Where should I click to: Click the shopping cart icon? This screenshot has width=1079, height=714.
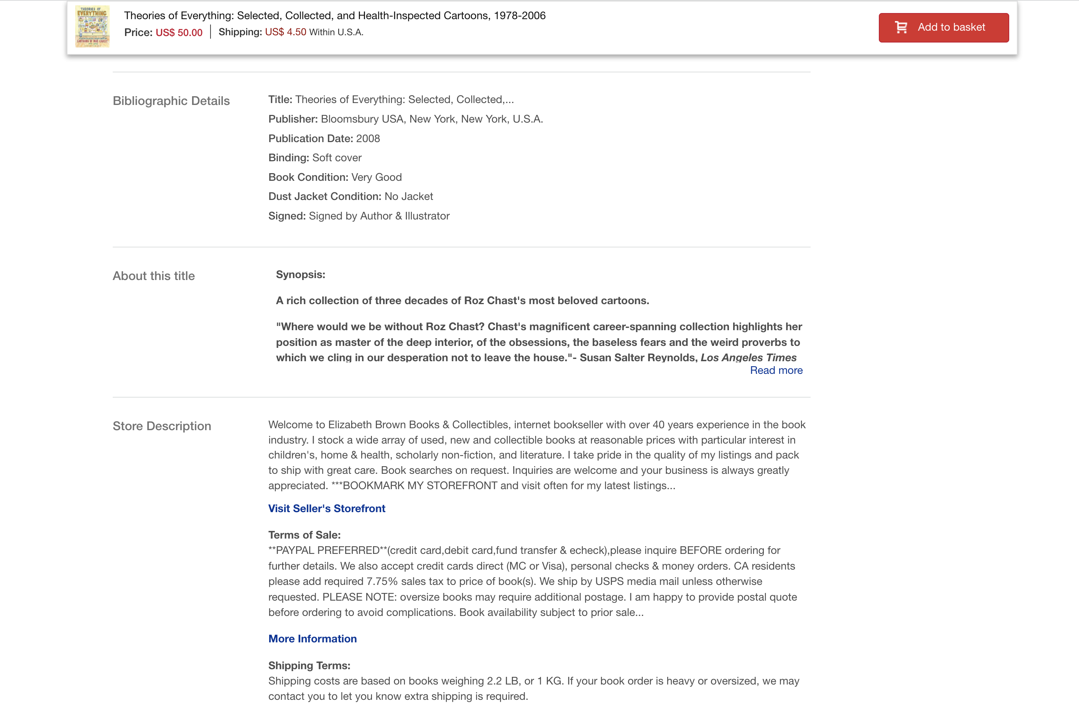pos(901,27)
